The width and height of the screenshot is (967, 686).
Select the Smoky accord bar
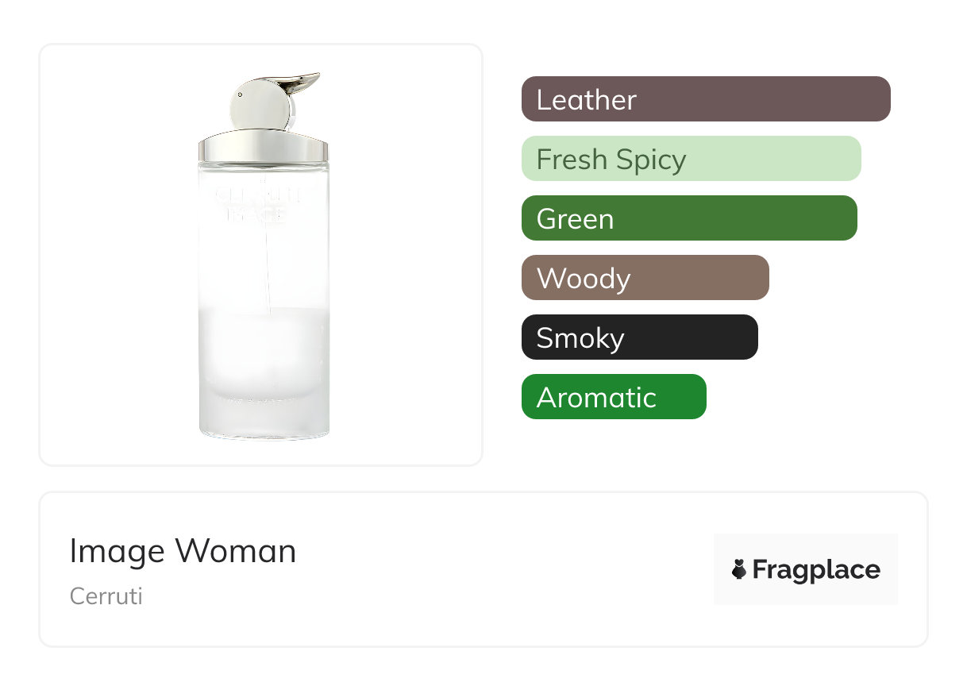click(x=639, y=337)
